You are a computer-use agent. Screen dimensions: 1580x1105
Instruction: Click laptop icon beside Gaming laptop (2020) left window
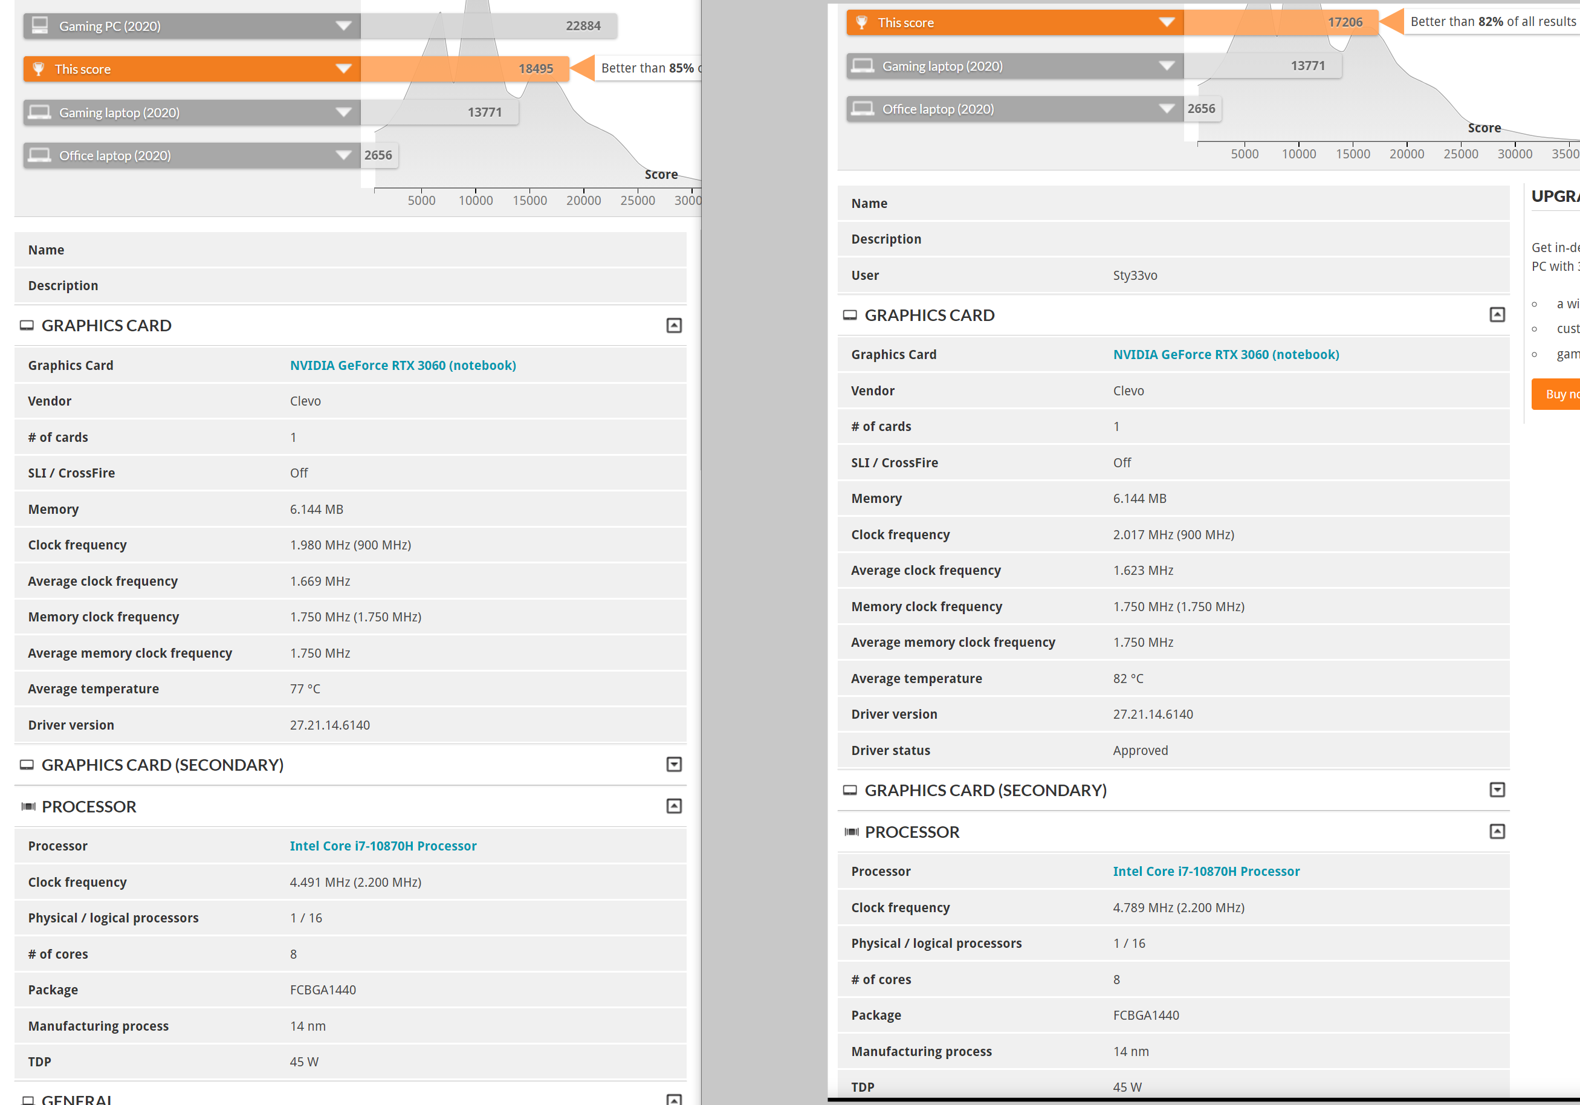coord(40,112)
